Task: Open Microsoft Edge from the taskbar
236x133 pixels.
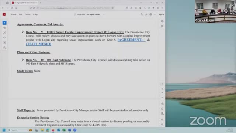Action: coord(48,130)
